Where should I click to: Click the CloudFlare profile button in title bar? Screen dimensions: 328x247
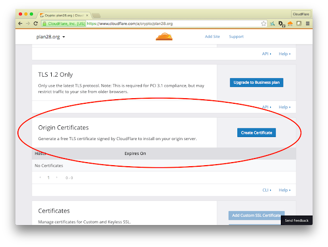click(x=301, y=14)
